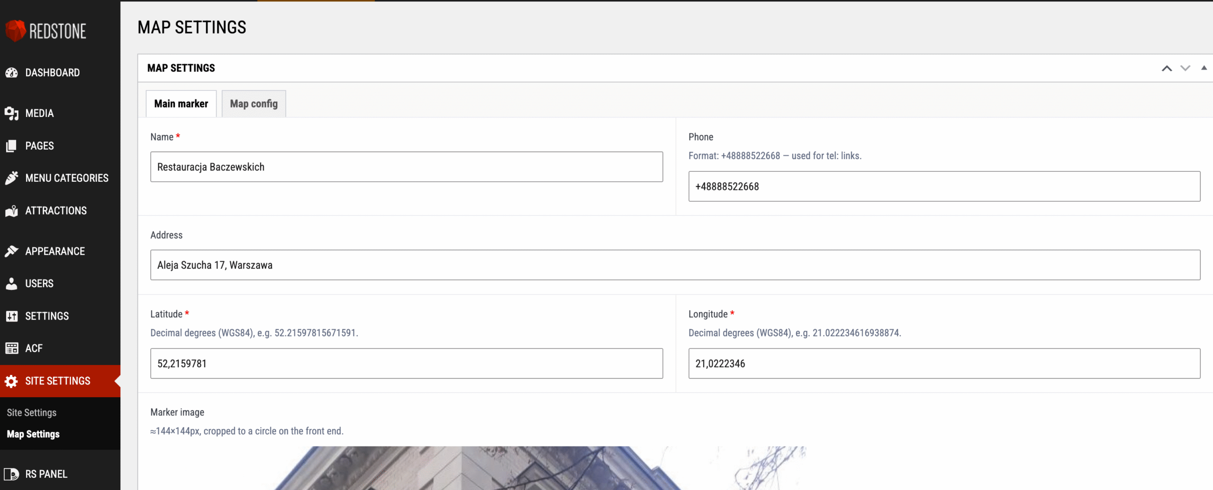1213x490 pixels.
Task: Open the Dashboard gauge icon
Action: [11, 73]
